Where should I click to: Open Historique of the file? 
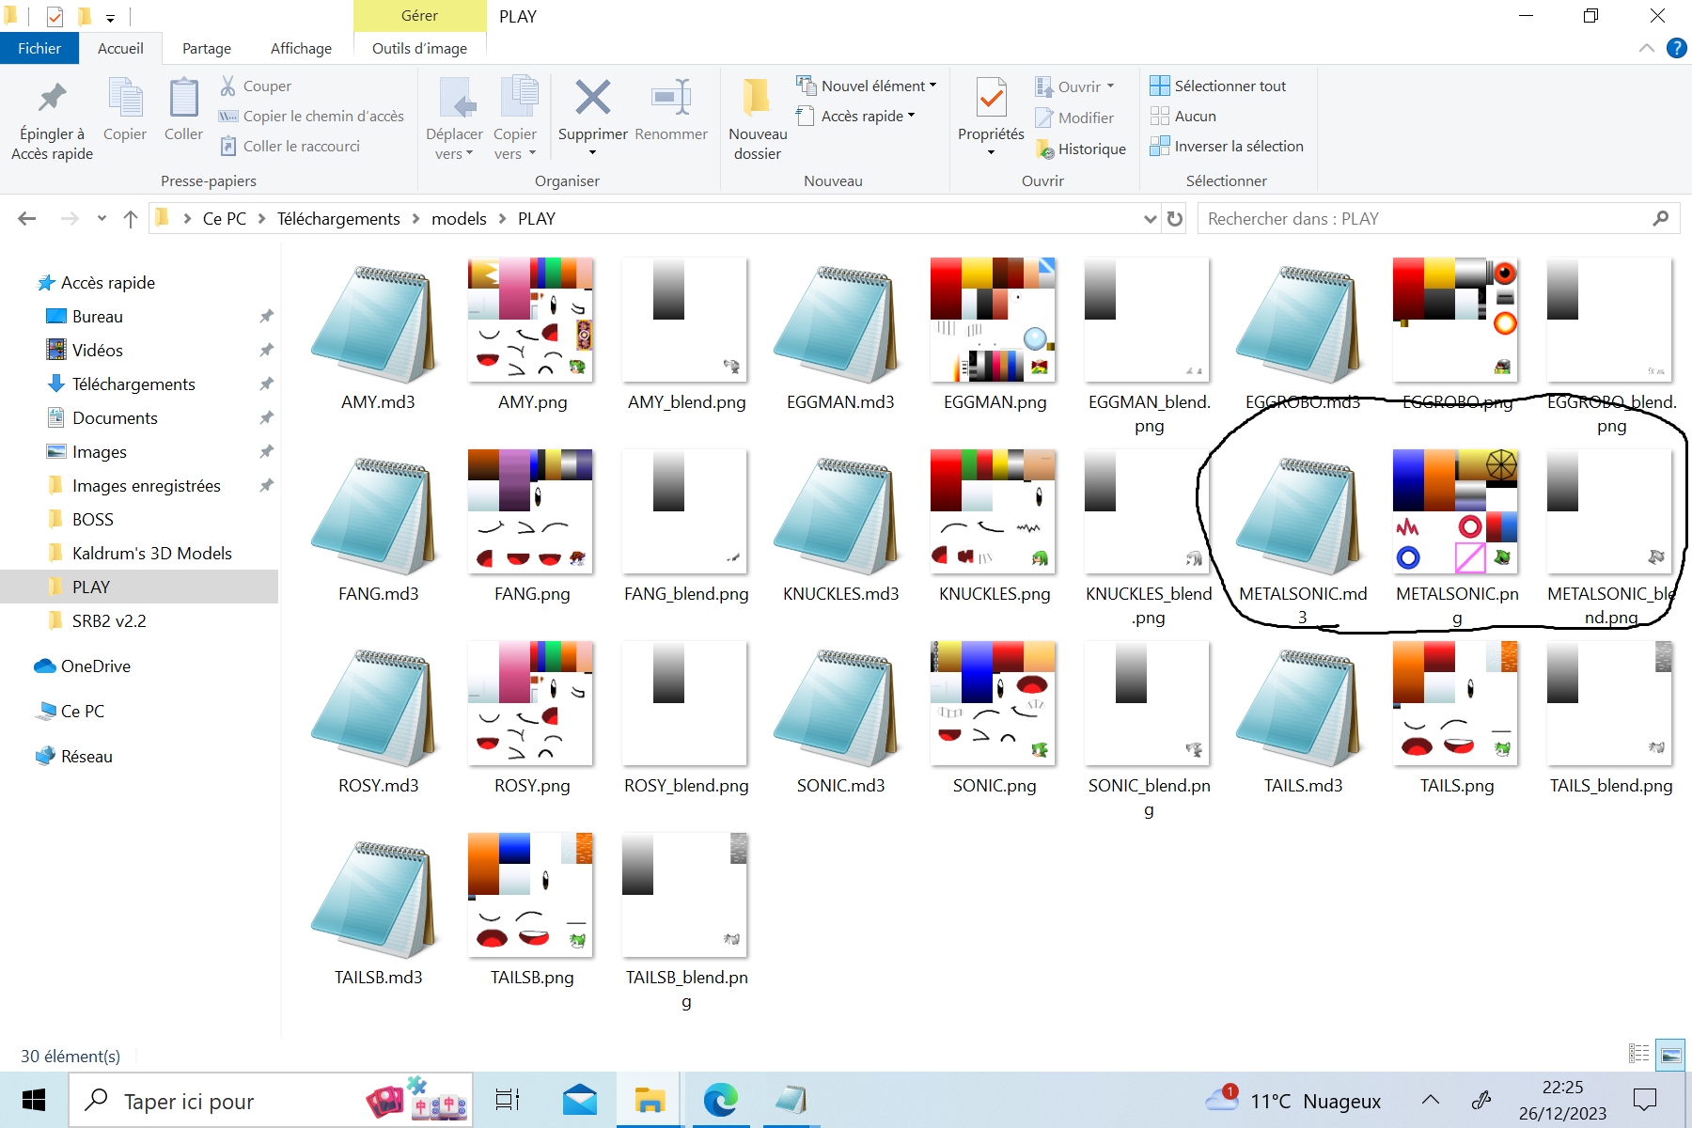tap(1080, 149)
